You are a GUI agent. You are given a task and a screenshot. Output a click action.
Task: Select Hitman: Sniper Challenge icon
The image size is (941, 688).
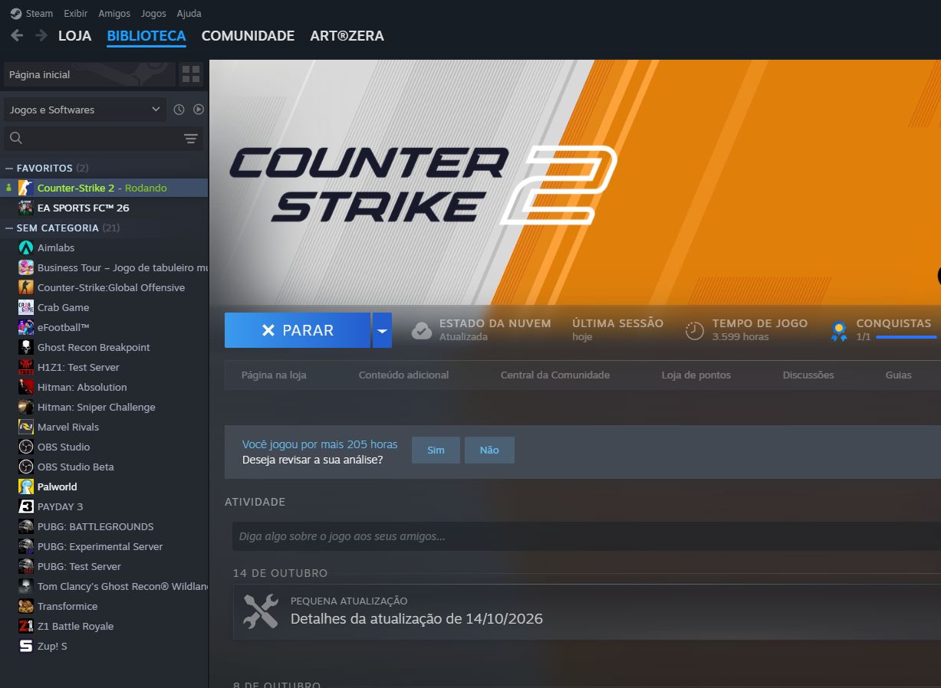25,407
